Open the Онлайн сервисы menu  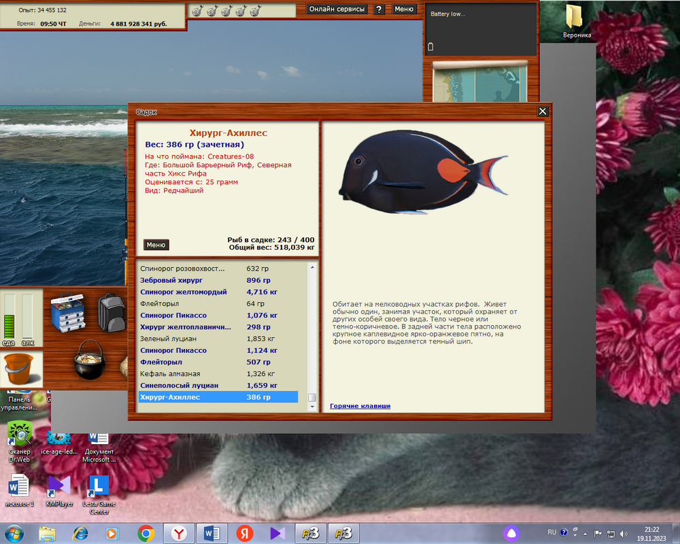(x=337, y=10)
